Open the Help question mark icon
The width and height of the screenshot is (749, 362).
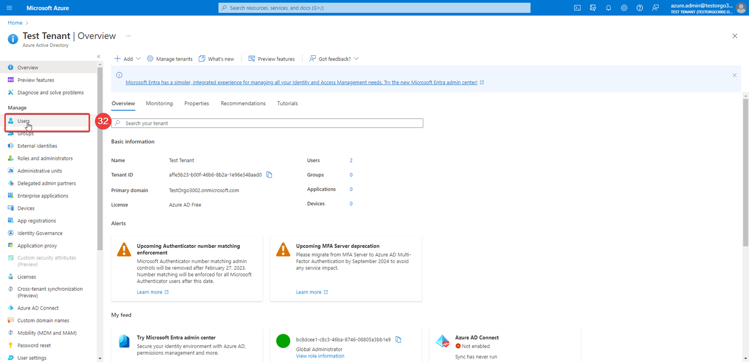tap(639, 8)
